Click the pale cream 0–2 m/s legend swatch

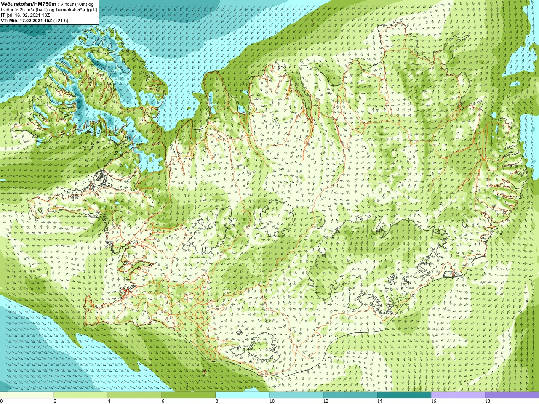27,395
